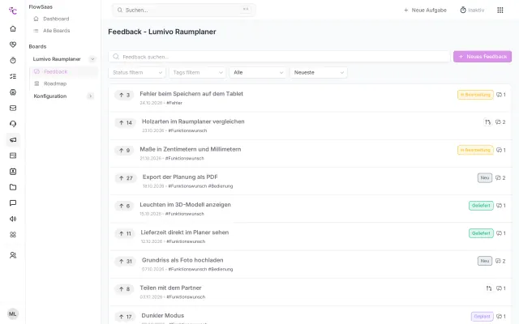Click the 'Neues Feedback' button
Viewport: 519px width, 324px height.
483,57
